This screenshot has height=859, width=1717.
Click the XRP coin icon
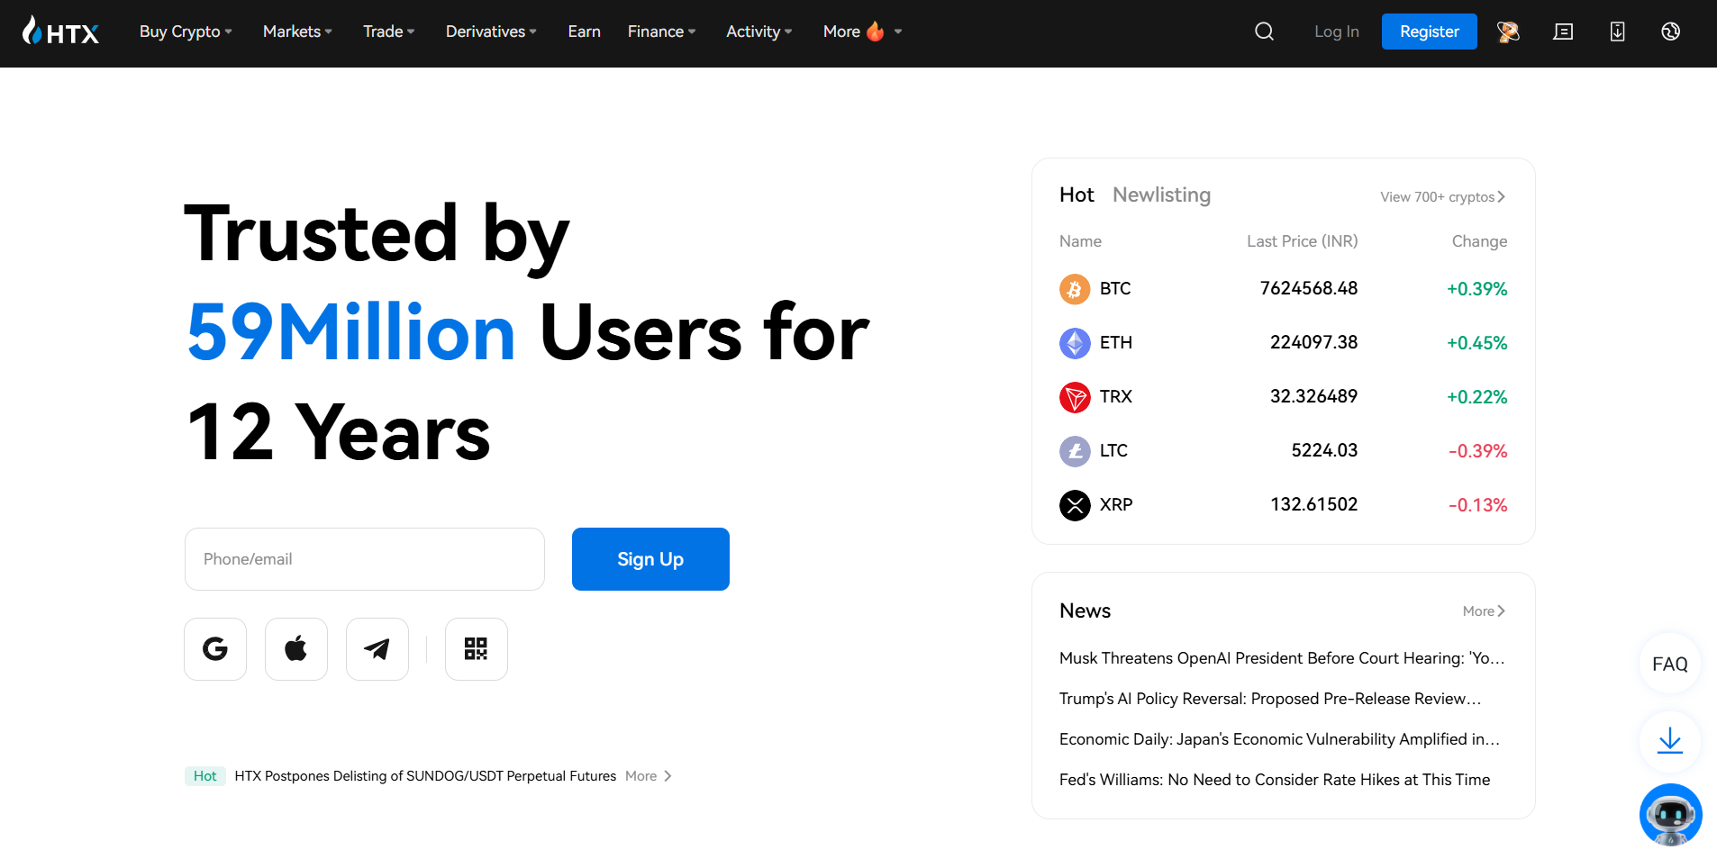pyautogui.click(x=1075, y=505)
